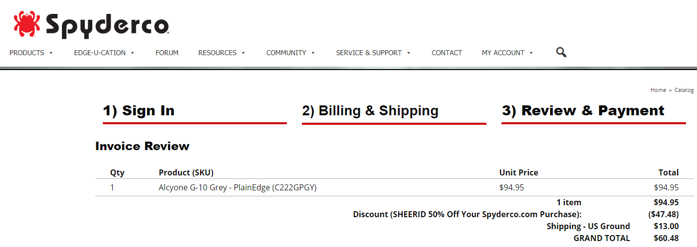Expand the Edge-U-Cation dropdown arrow

pos(133,53)
